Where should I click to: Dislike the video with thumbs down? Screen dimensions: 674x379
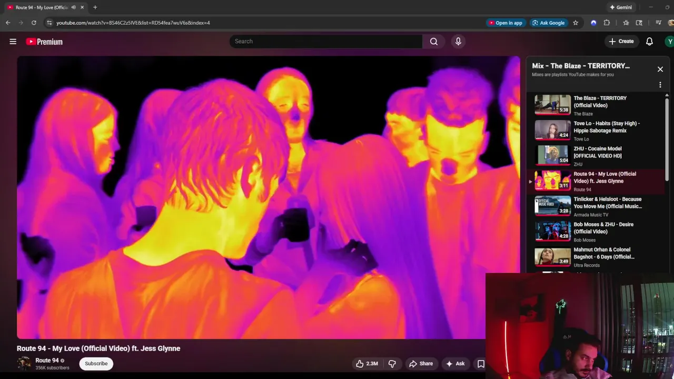point(392,364)
